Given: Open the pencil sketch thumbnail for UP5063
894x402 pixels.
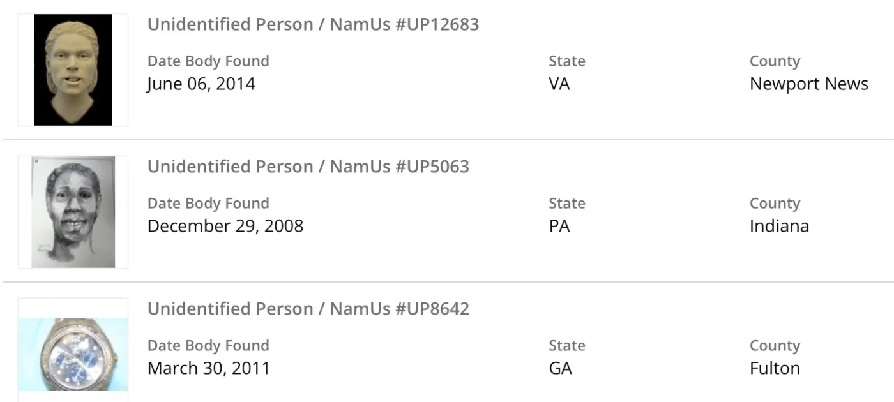Looking at the screenshot, I should tap(73, 212).
